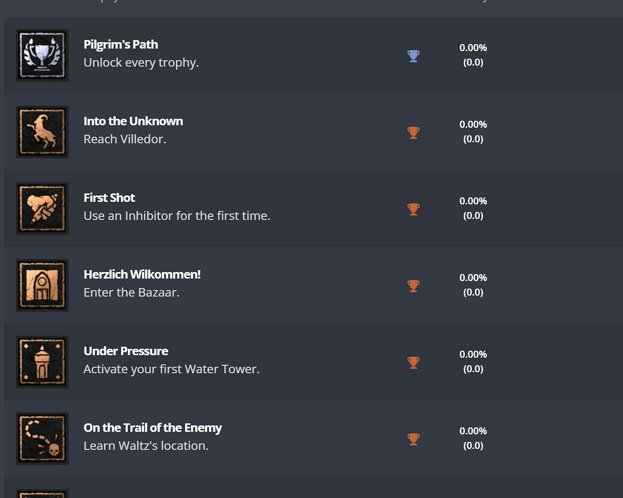623x498 pixels.
Task: Click the bronze trophy for First Shot
Action: coord(413,209)
